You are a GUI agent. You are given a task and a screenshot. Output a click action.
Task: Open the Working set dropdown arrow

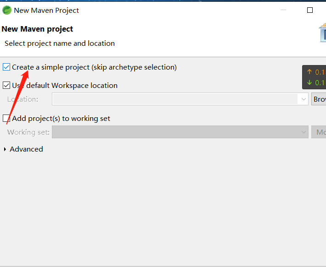[x=304, y=132]
